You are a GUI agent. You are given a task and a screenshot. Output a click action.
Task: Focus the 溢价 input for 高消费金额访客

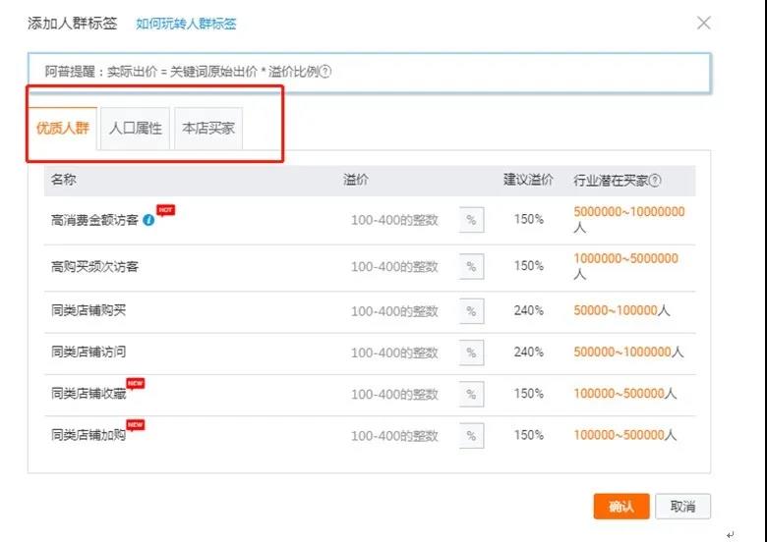click(x=395, y=220)
